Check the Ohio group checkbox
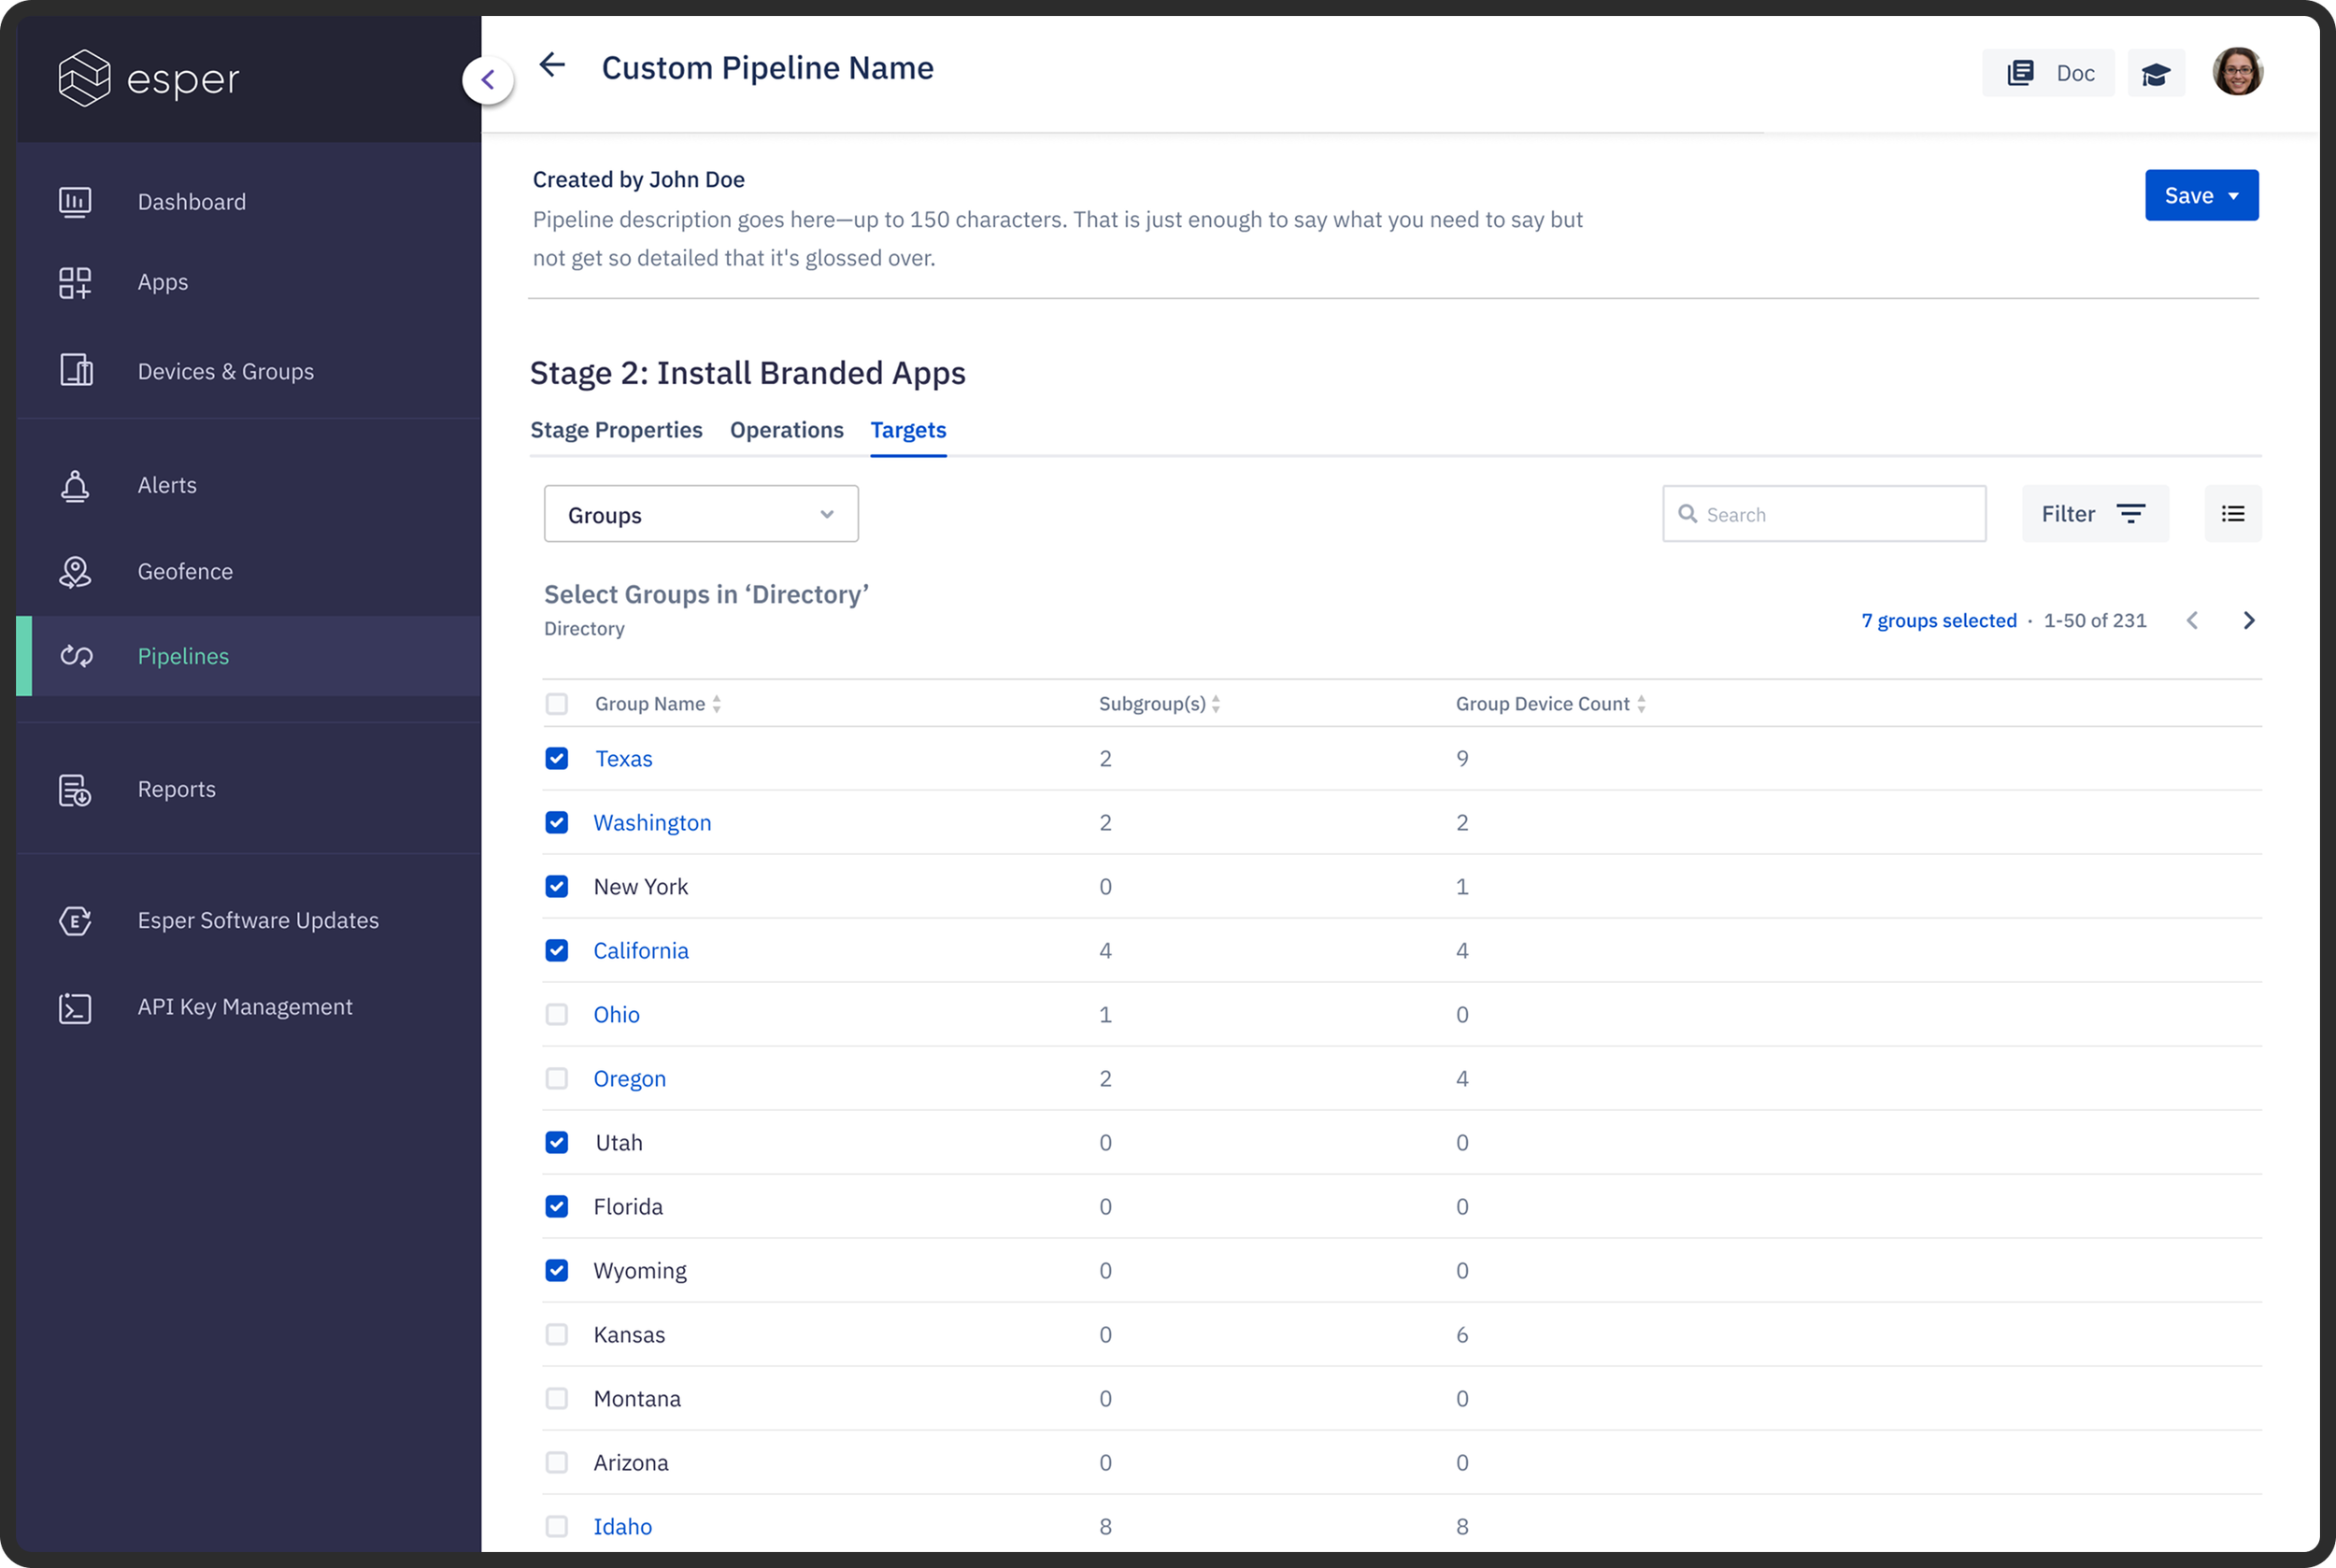The image size is (2336, 1568). [557, 1015]
